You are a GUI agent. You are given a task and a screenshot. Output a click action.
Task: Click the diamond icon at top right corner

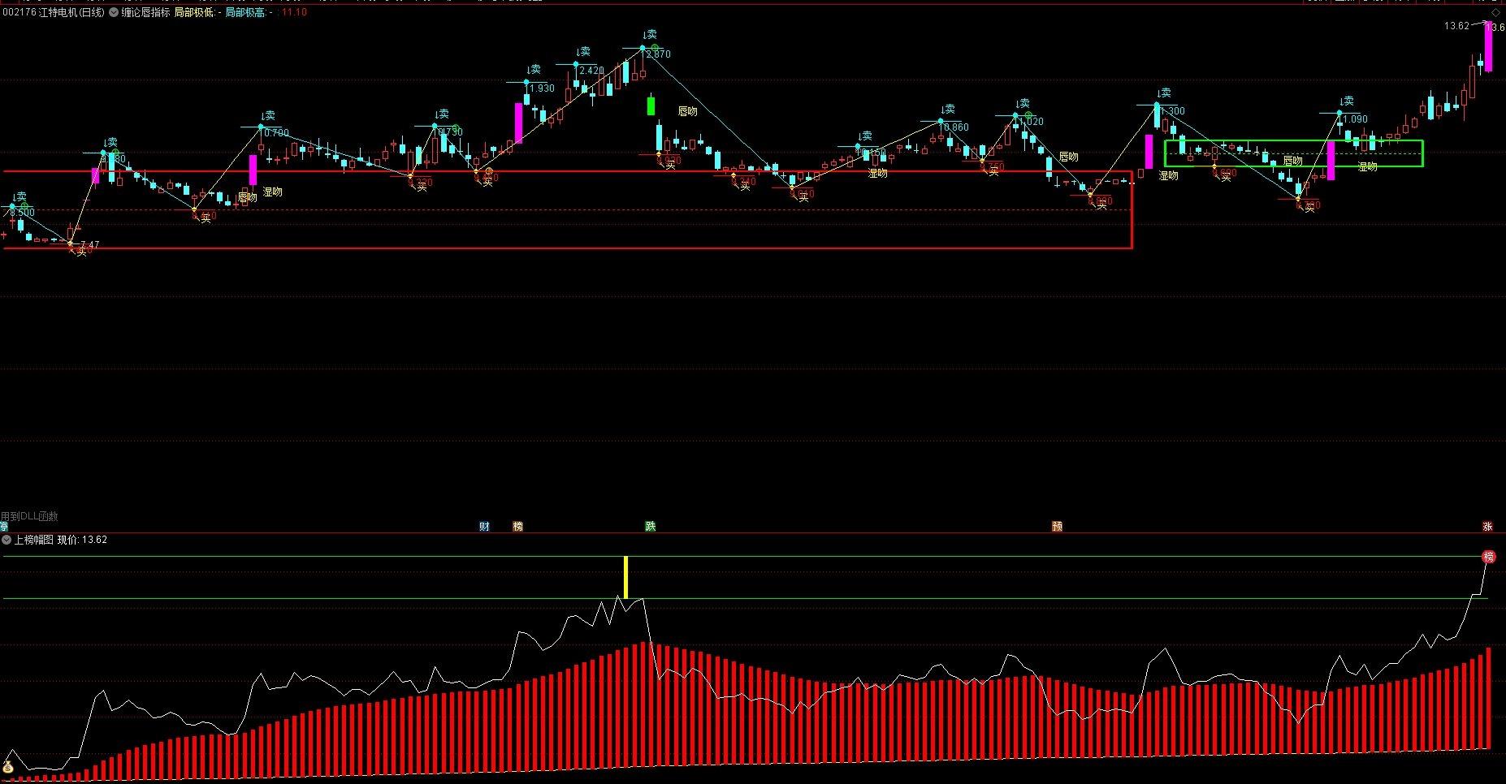(1495, 12)
